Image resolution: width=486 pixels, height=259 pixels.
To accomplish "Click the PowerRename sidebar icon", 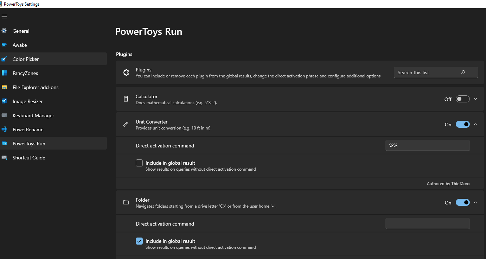I will point(5,129).
